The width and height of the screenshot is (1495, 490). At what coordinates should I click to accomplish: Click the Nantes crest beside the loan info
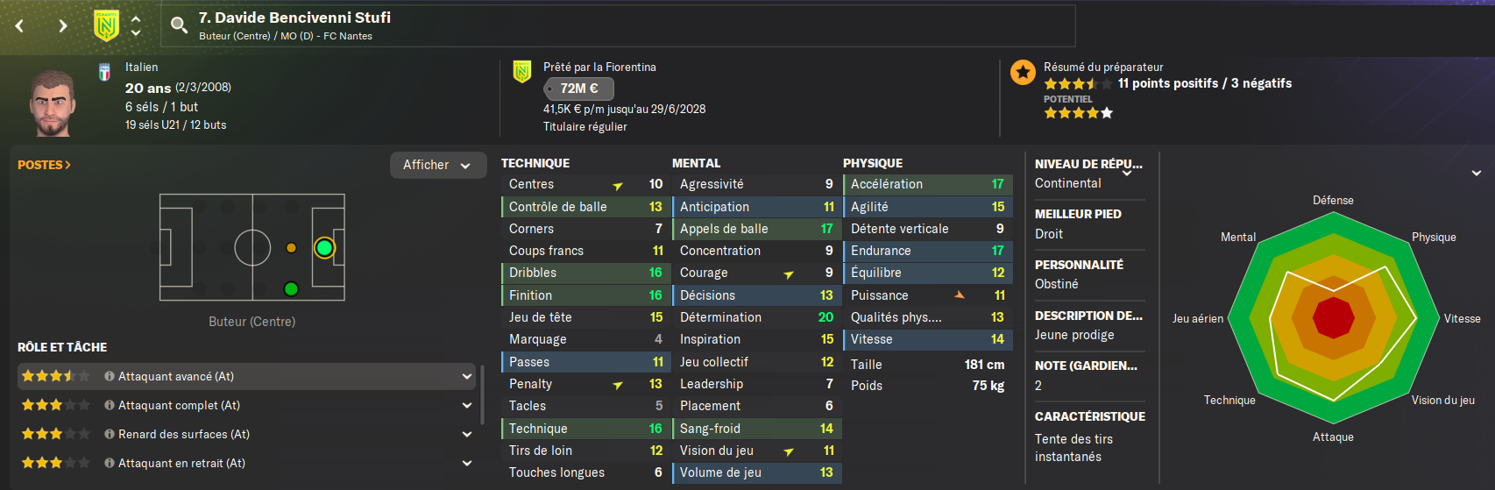click(522, 72)
